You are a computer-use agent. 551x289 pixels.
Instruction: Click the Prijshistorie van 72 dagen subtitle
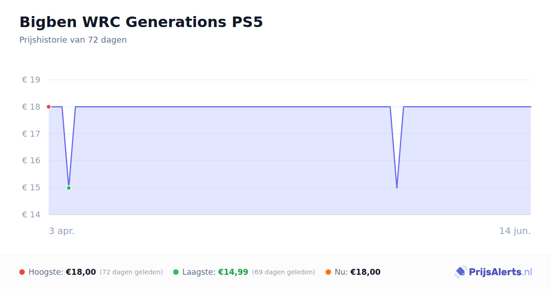(73, 40)
